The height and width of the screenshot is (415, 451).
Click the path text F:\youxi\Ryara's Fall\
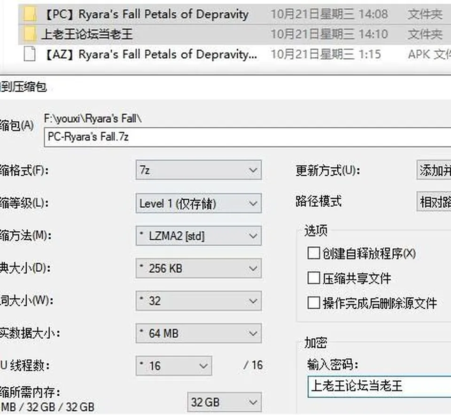coord(93,118)
